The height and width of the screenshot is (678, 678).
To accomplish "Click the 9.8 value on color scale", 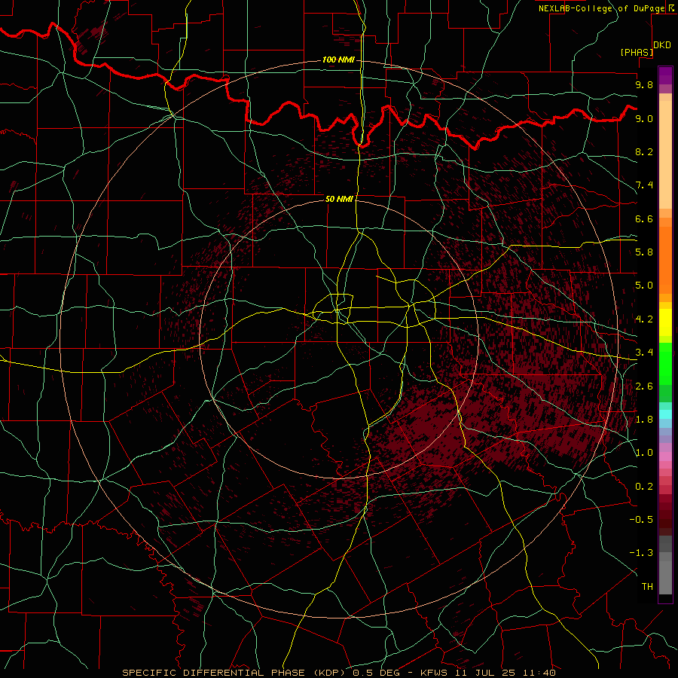I will coord(644,84).
